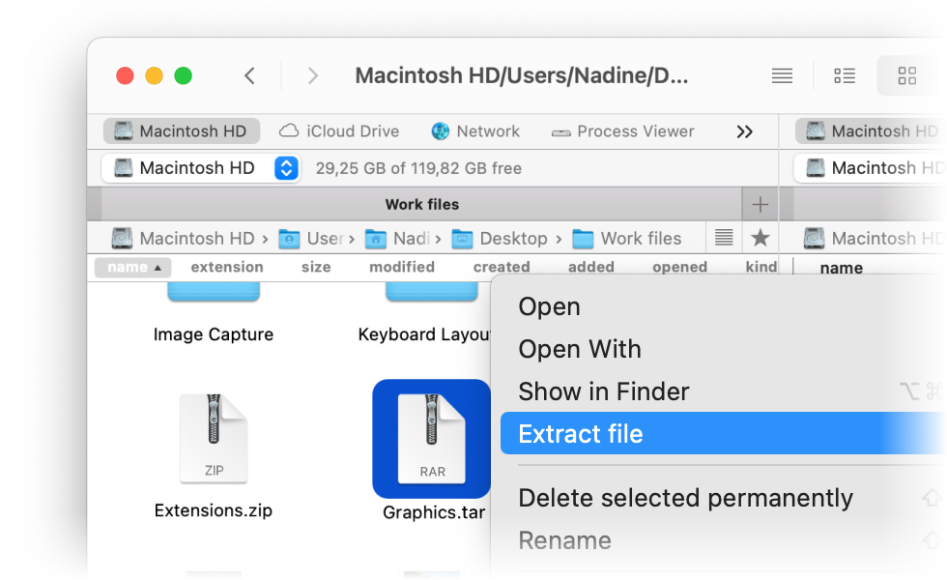The width and height of the screenshot is (947, 580).
Task: Switch to full list view using the lines icon
Action: (782, 74)
